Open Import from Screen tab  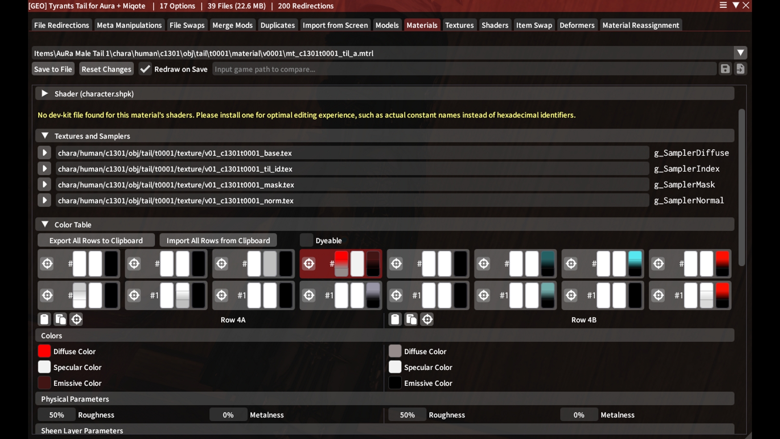(x=335, y=25)
